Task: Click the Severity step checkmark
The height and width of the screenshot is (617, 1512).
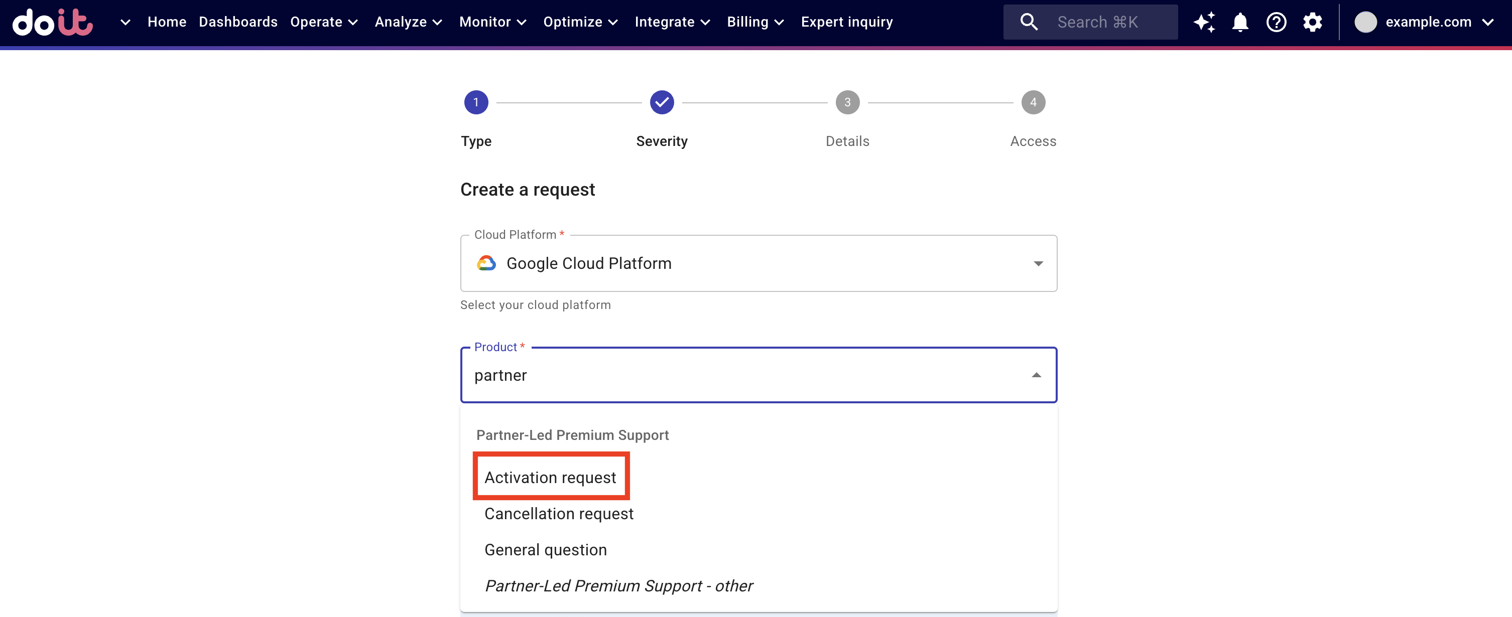Action: point(662,103)
